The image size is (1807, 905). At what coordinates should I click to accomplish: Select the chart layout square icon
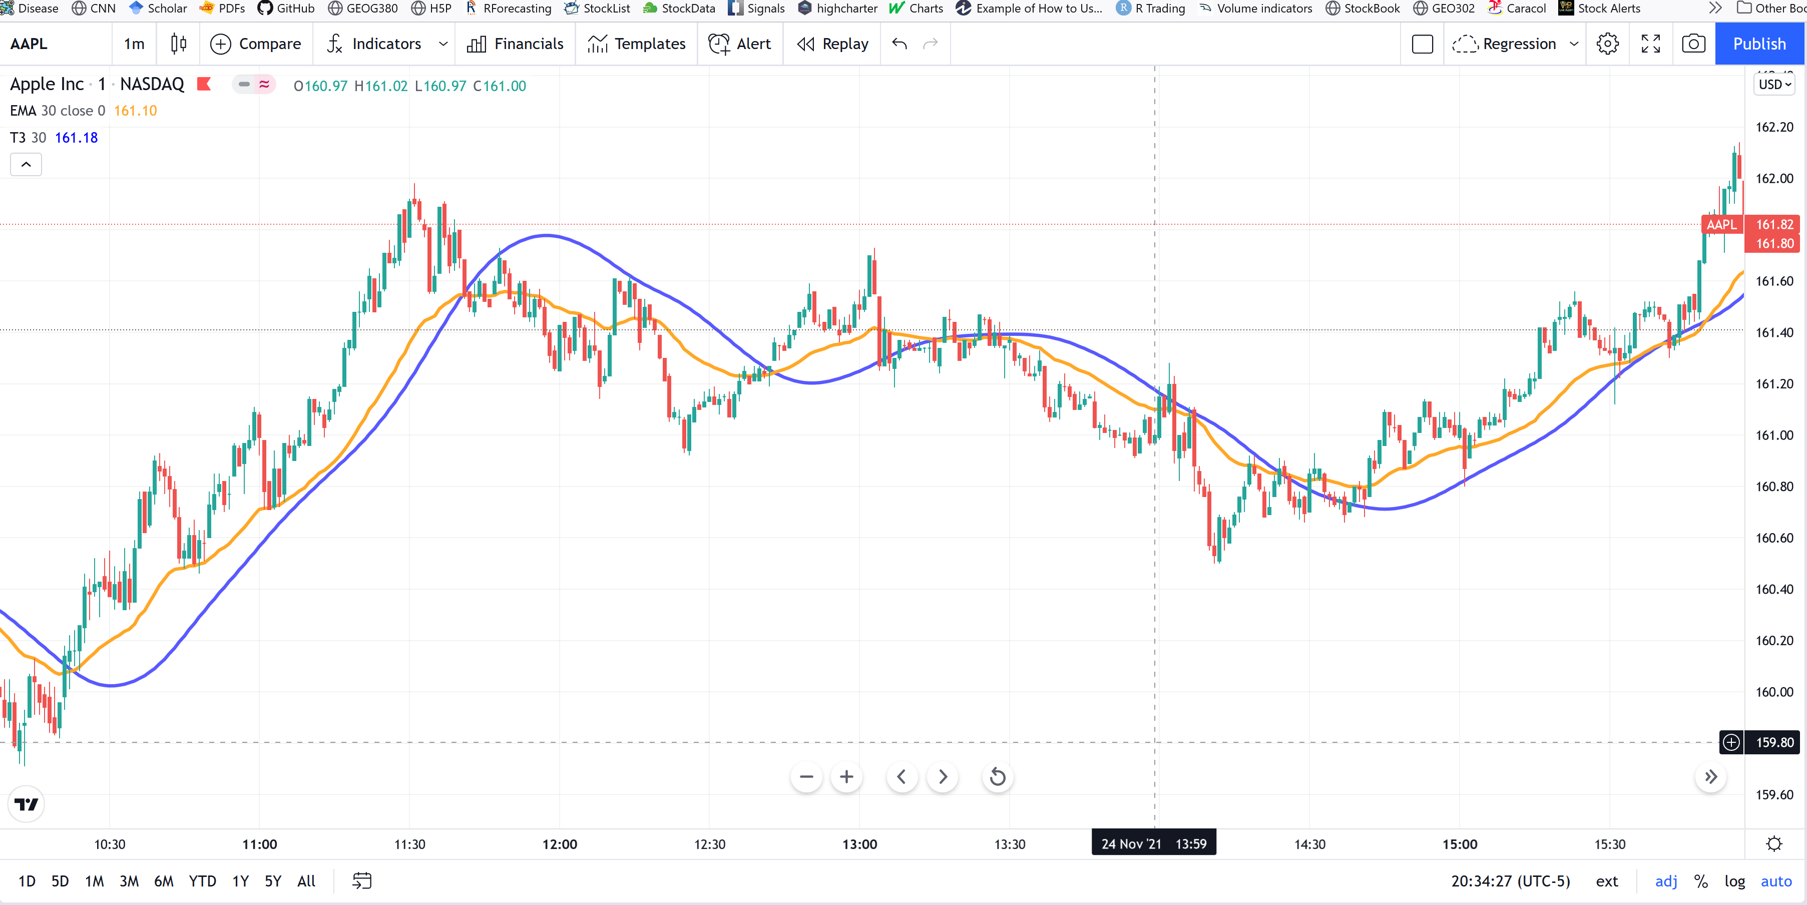point(1423,44)
